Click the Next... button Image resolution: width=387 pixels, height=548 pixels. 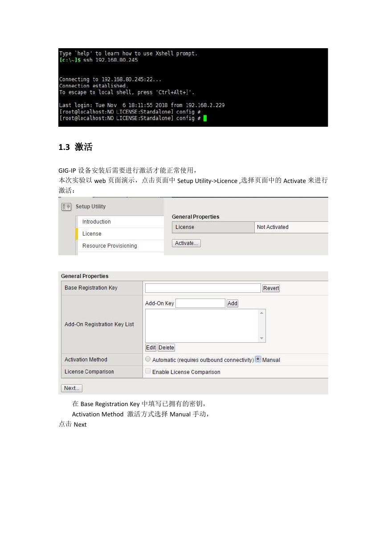(x=71, y=388)
